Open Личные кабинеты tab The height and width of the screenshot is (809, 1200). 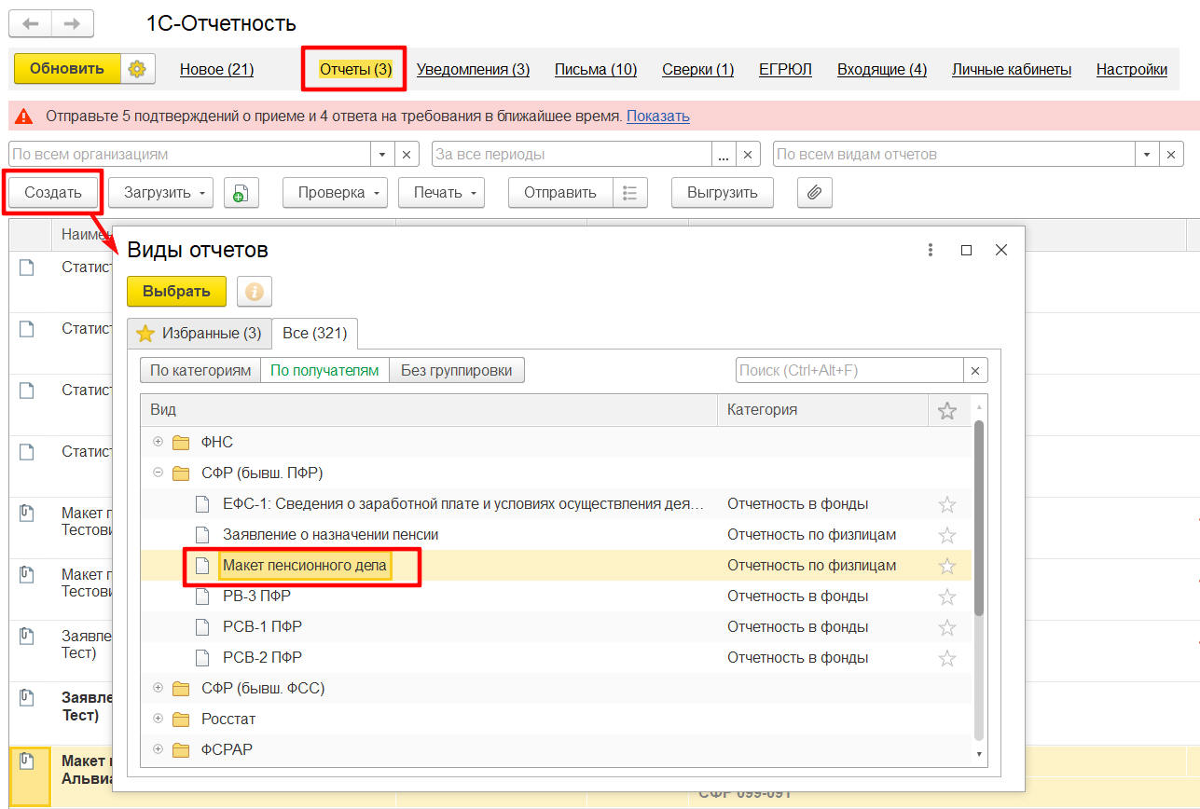pyautogui.click(x=1012, y=69)
